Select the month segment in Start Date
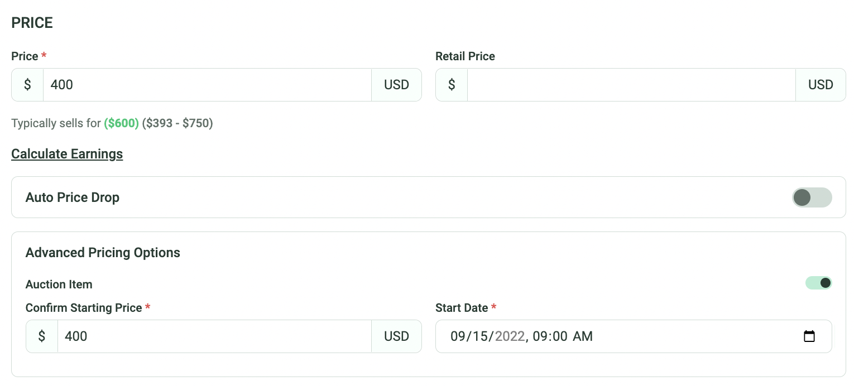 [x=459, y=336]
